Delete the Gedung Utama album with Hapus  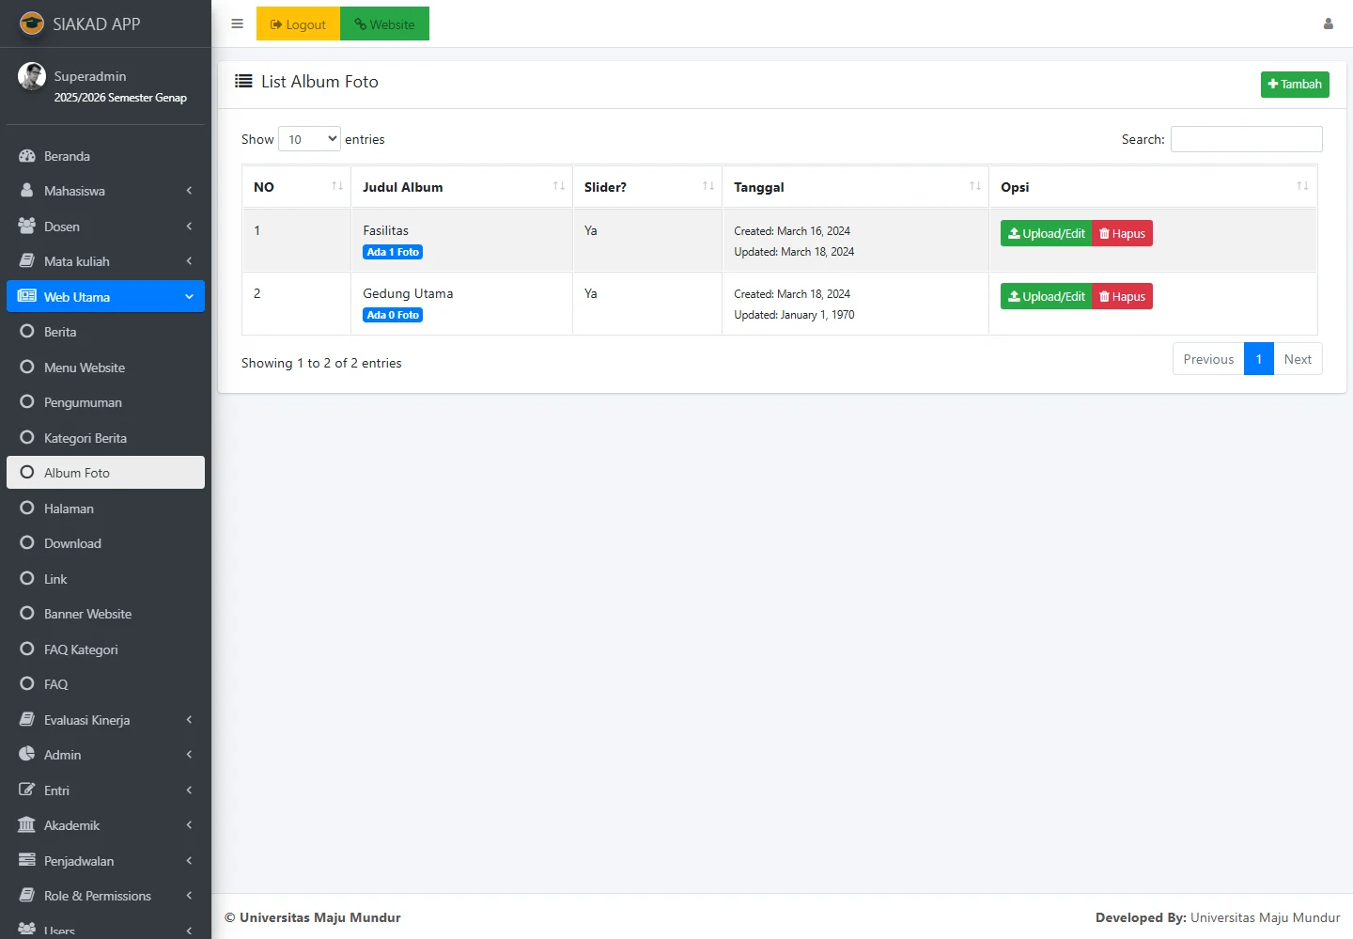[x=1122, y=297]
